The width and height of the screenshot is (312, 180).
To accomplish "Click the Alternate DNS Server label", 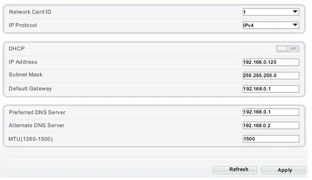I will pos(36,125).
